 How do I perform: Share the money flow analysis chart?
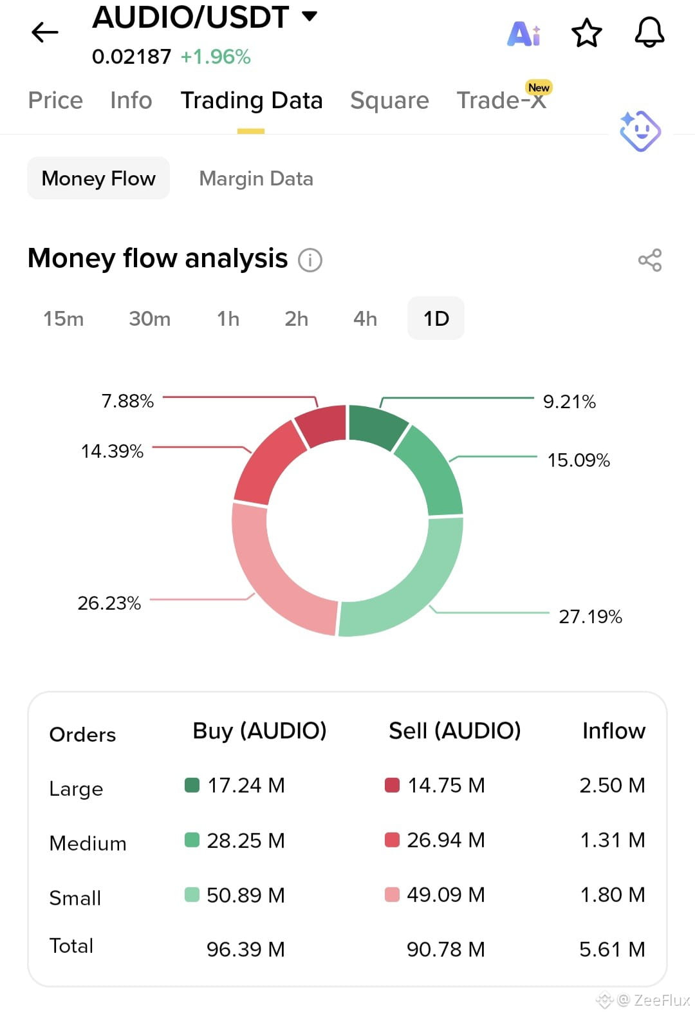(x=650, y=260)
